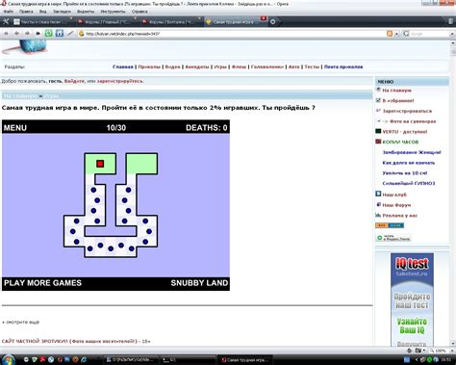Click the 'Приколы' navigation link

(x=149, y=66)
